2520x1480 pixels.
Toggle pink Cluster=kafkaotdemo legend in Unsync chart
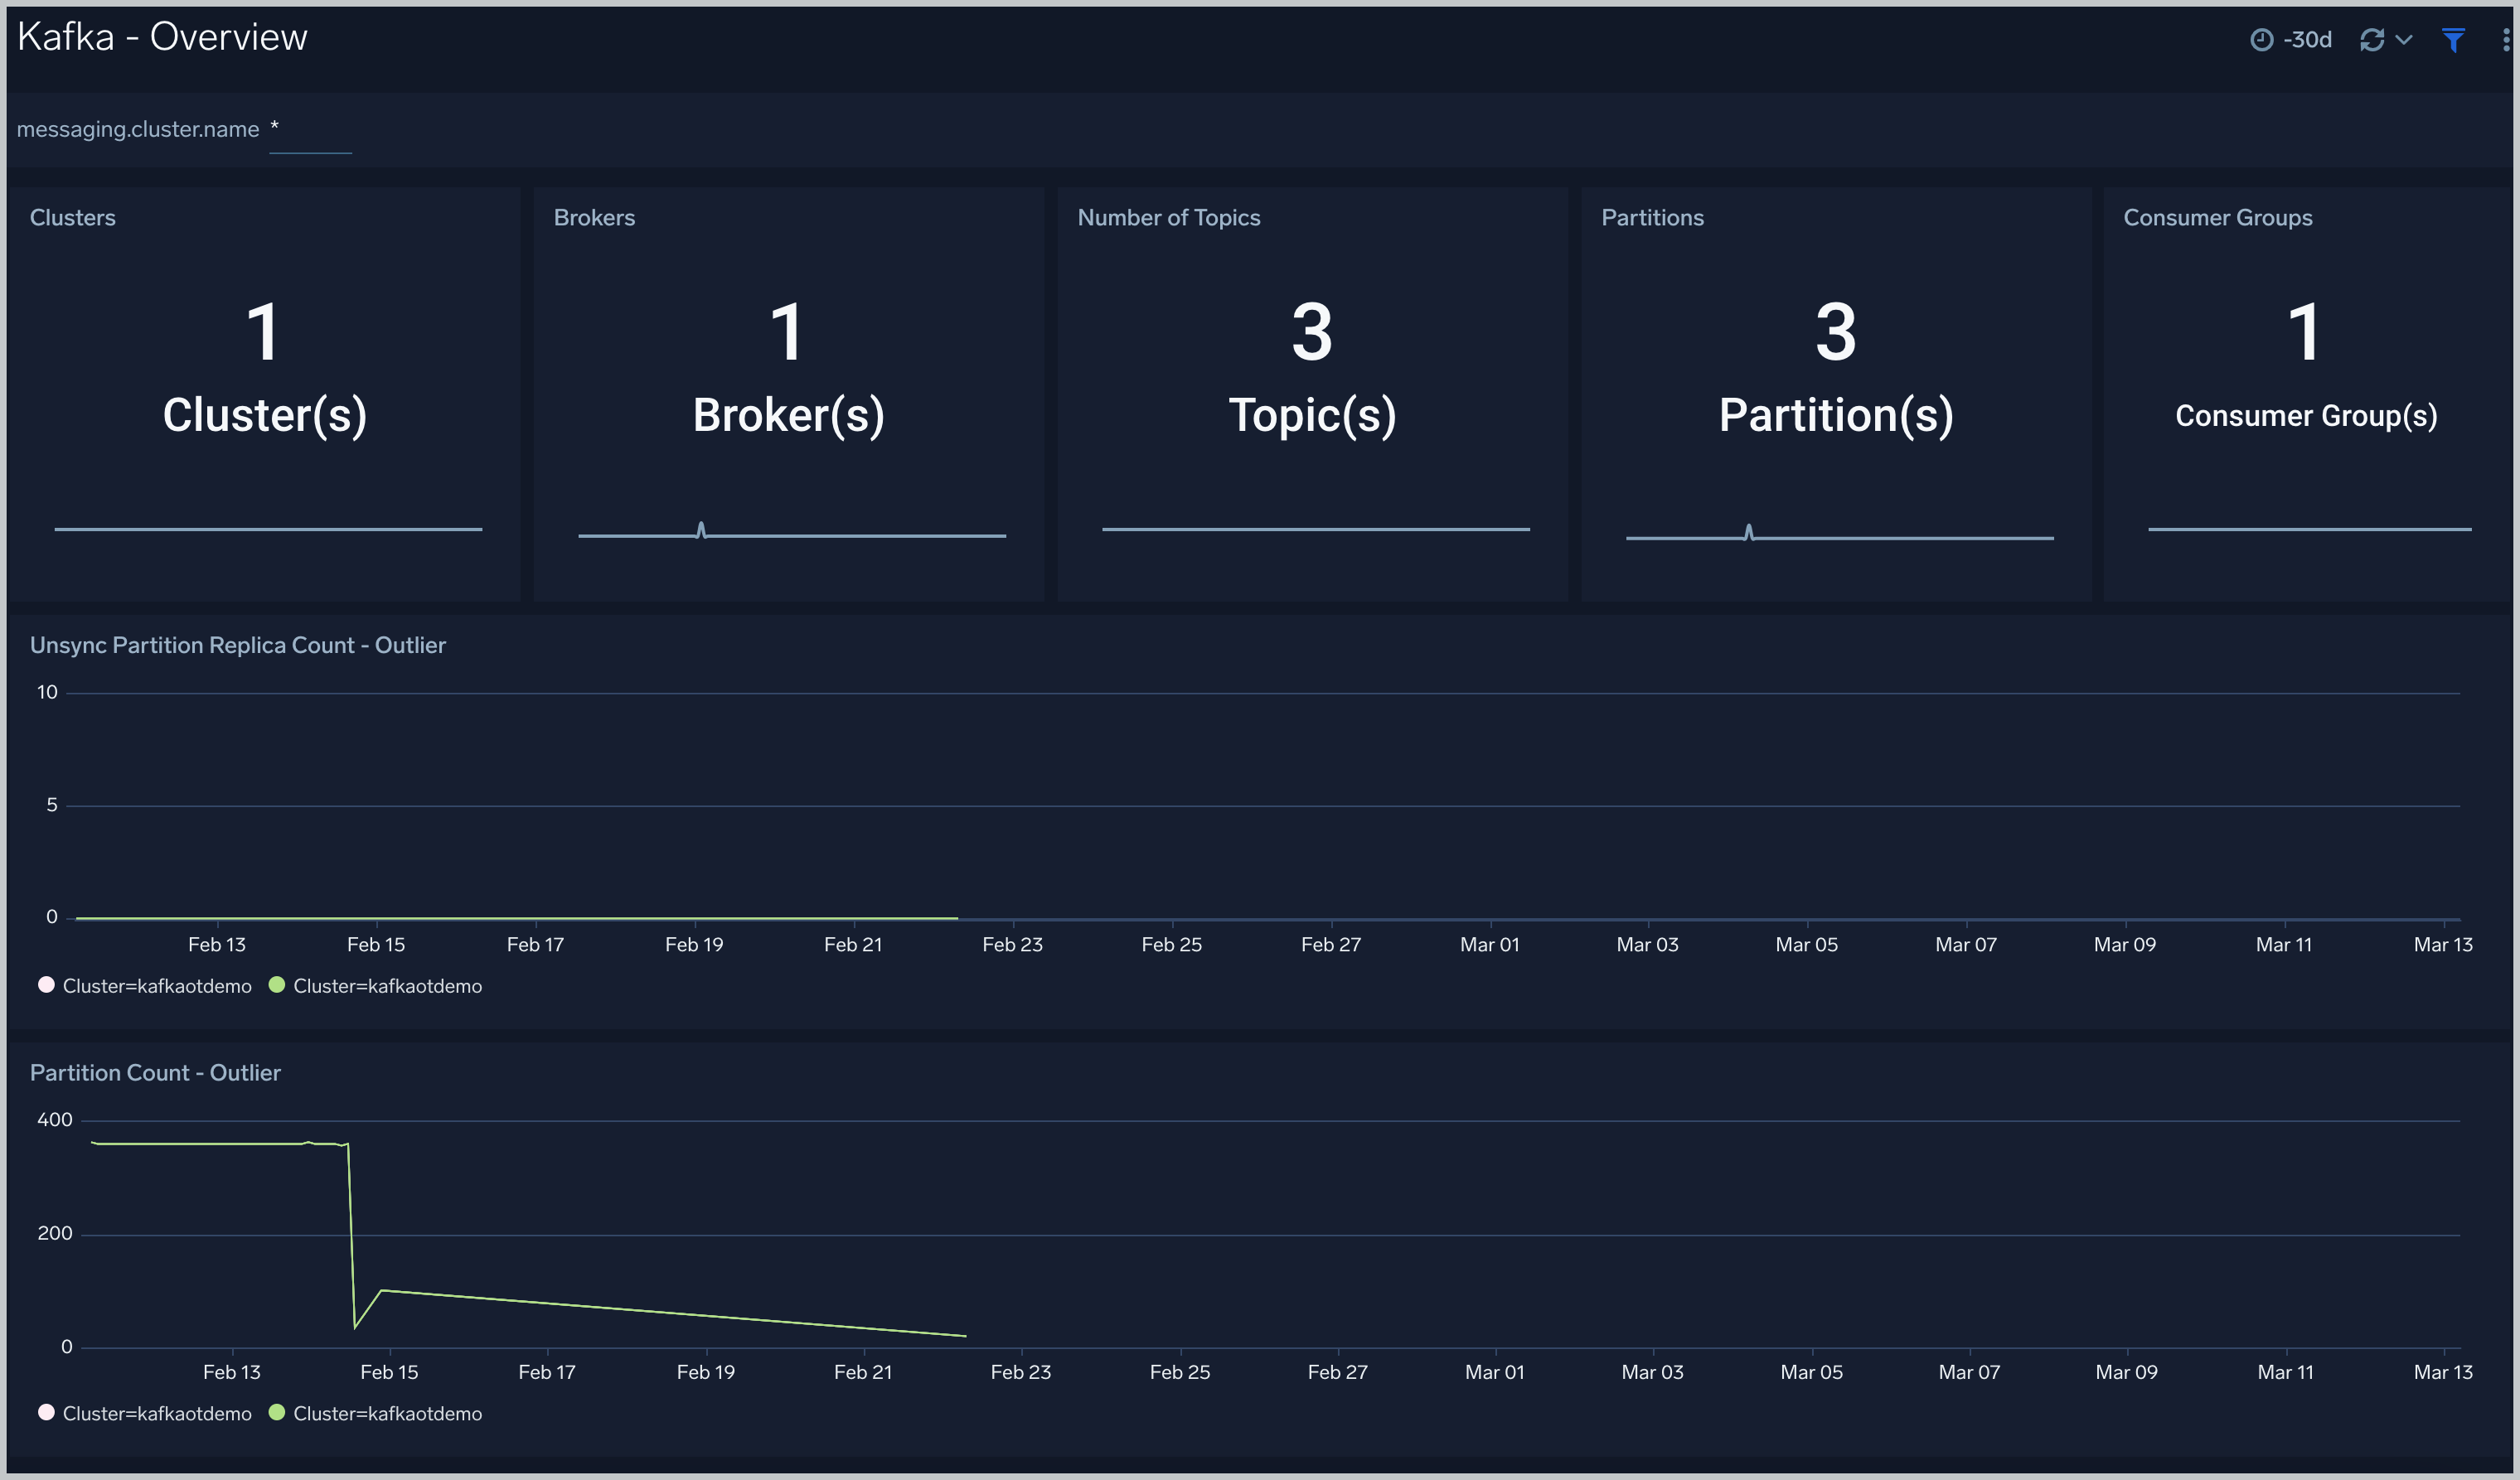coord(144,986)
